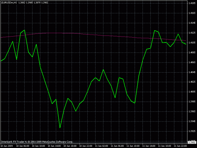Click the low value 1.3878 in chart header
197x148 pixels.
(37, 3)
